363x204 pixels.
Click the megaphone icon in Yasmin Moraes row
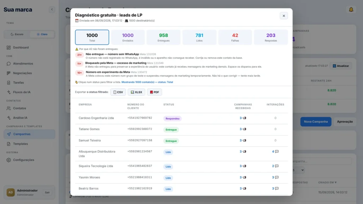pyautogui.click(x=244, y=177)
